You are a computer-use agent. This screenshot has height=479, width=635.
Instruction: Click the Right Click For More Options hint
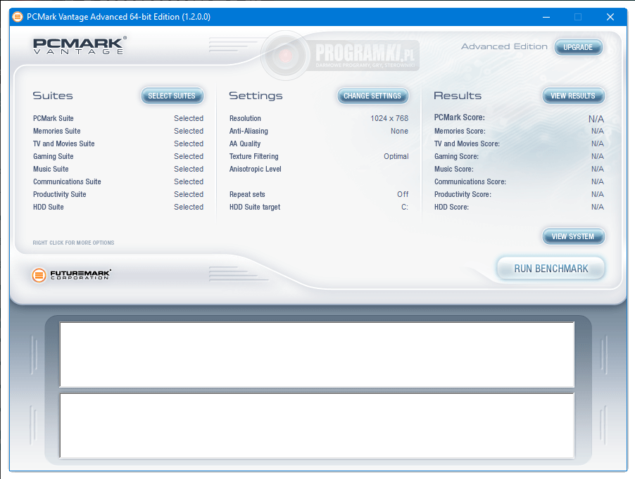(73, 243)
